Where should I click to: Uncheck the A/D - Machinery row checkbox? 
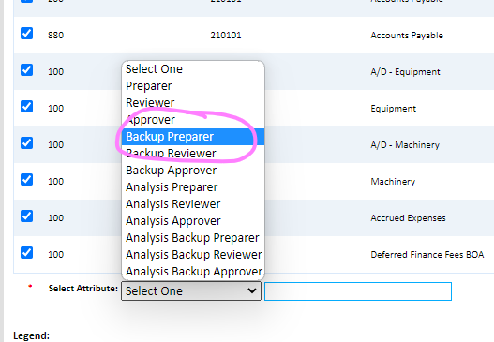pos(26,143)
